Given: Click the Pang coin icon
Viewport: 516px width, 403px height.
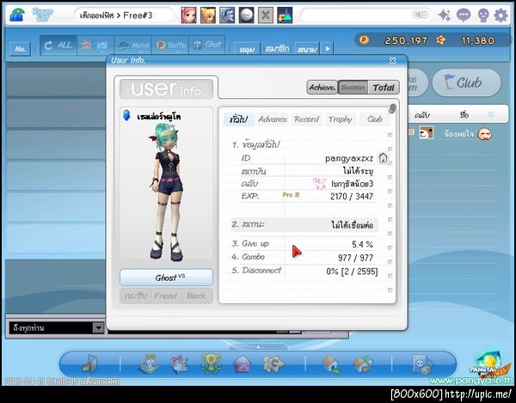Looking at the screenshot, I should [364, 40].
